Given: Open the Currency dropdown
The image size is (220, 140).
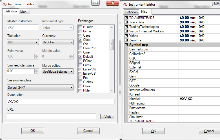Looking at the screenshot, I should (x=57, y=42).
